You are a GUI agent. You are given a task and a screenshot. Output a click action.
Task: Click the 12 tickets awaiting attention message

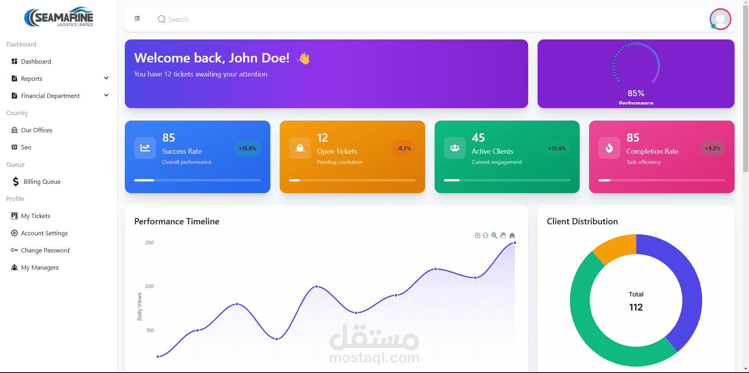point(201,74)
